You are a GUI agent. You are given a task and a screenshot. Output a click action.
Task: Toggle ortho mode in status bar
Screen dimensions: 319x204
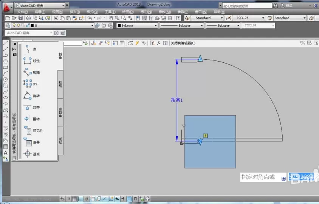tap(81, 199)
